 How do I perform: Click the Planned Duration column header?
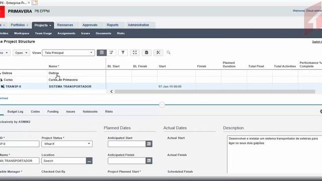pyautogui.click(x=229, y=64)
